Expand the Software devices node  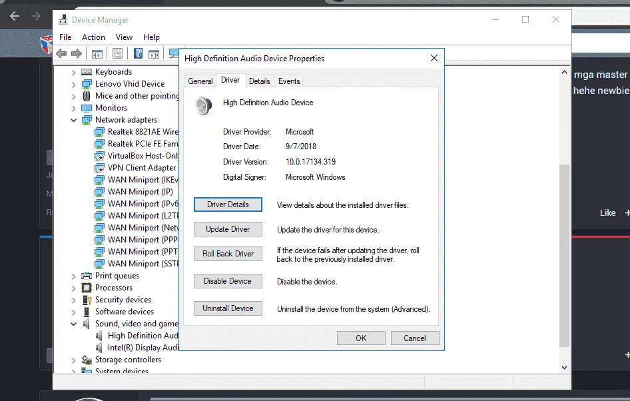[73, 312]
